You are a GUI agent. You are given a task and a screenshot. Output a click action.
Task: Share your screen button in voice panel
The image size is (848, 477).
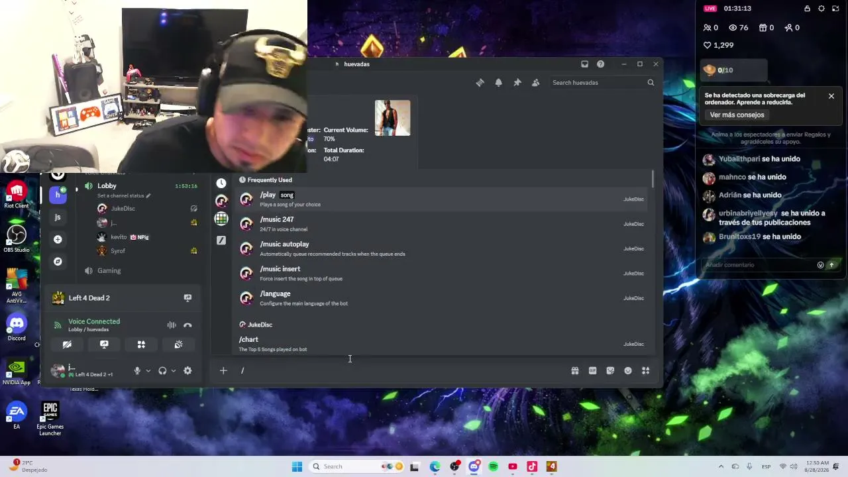coord(104,344)
